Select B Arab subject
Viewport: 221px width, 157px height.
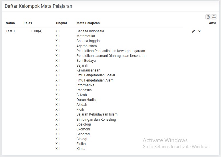81,95
